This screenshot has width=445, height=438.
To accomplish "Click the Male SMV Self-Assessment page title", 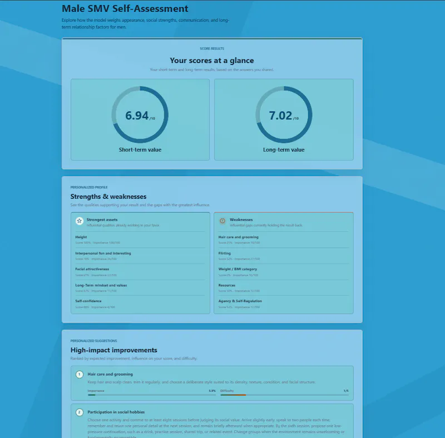I will [125, 8].
